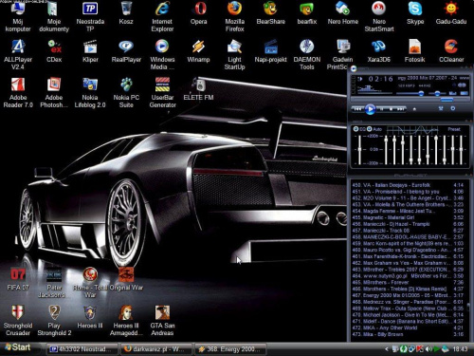Select playlist track 473 Mika - Billy Brown
The image size is (474, 356).
408,334
